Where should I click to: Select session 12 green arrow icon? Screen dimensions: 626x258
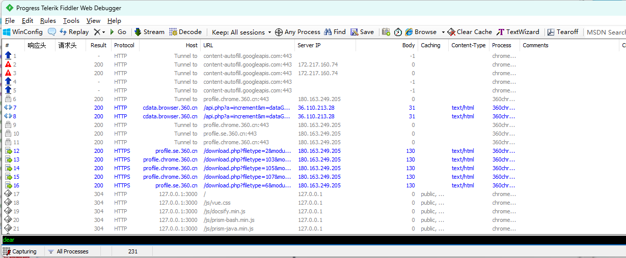[x=8, y=151]
